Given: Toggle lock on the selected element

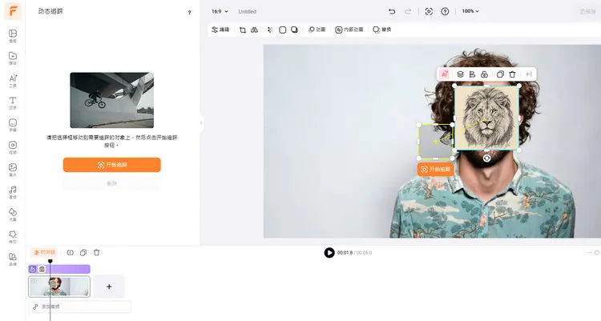Looking at the screenshot, I should pos(486,74).
